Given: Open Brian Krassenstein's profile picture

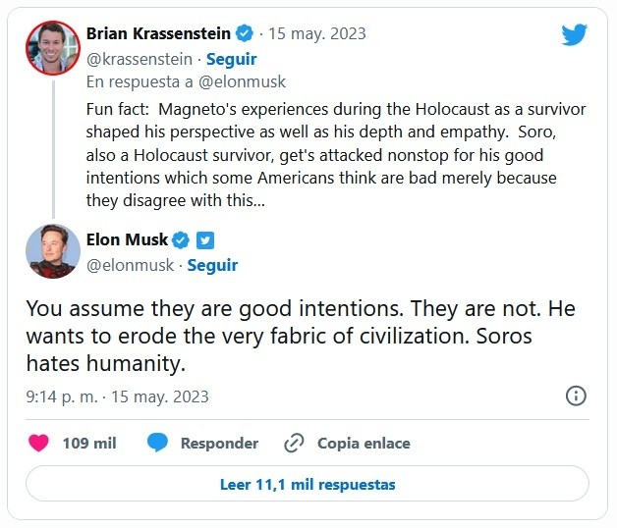Looking at the screenshot, I should 51,47.
